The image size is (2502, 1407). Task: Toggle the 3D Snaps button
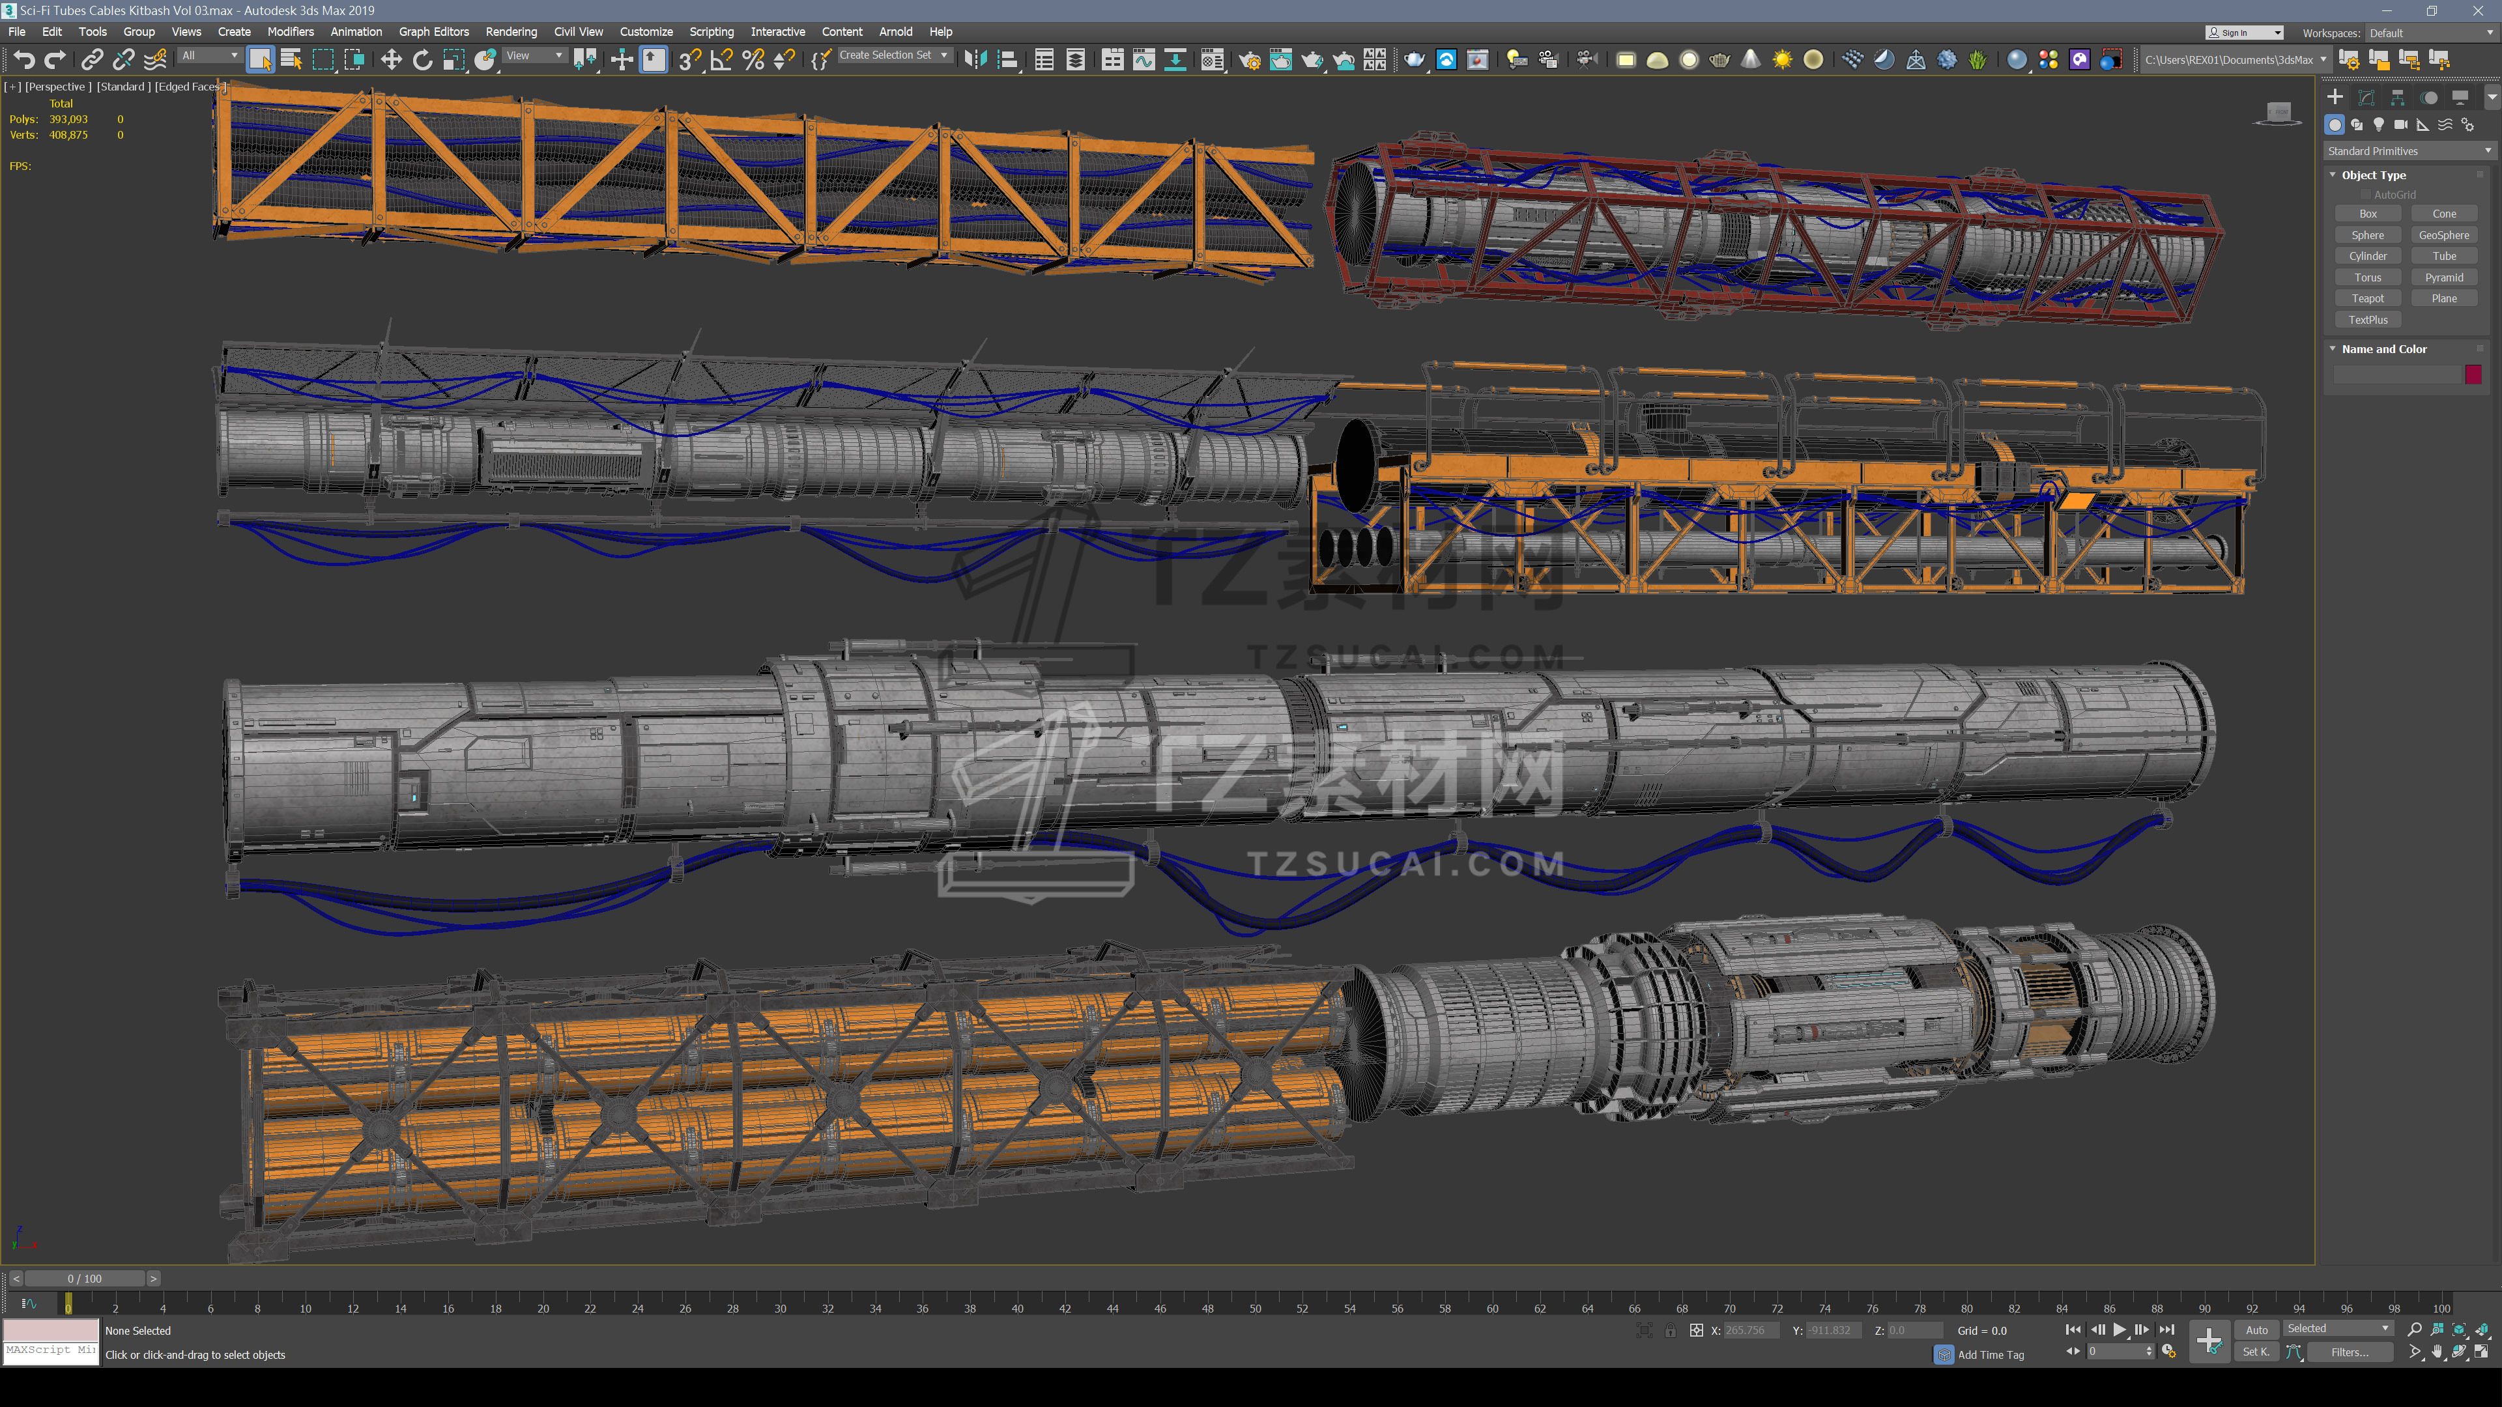689,59
